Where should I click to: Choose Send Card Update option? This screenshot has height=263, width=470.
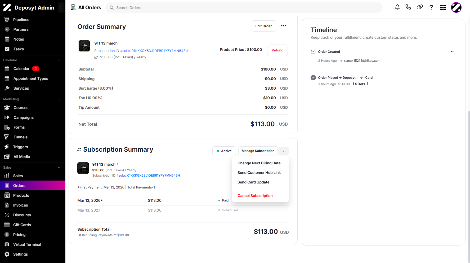(x=253, y=182)
